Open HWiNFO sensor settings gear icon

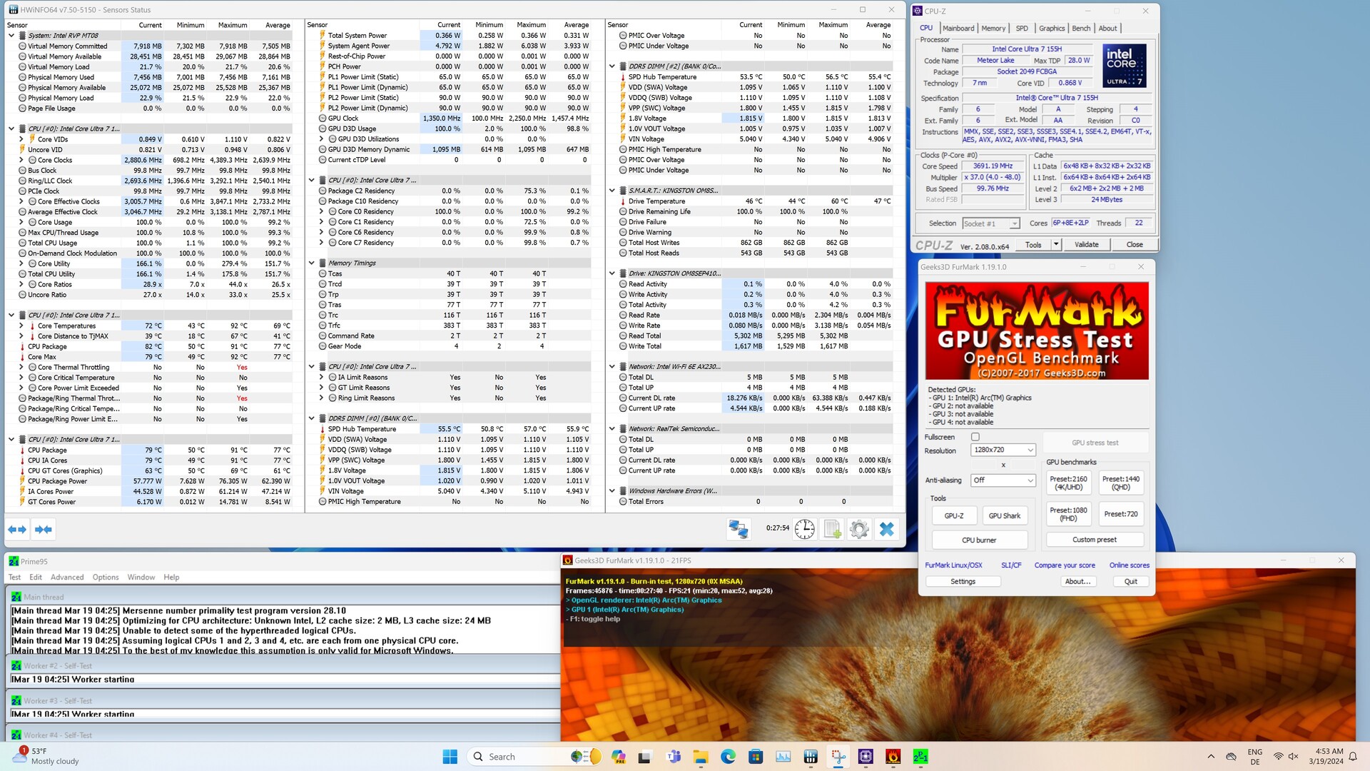[859, 529]
